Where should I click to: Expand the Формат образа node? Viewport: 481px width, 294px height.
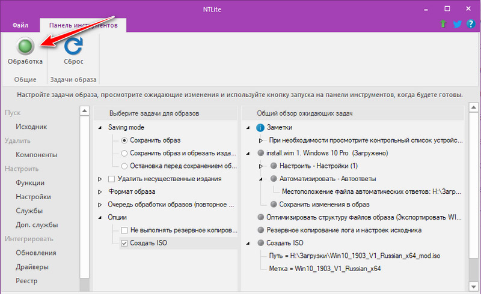tap(100, 192)
